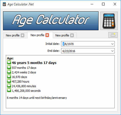
Task: Select the text "24,436,800 minutes"
Action: pyautogui.click(x=24, y=86)
